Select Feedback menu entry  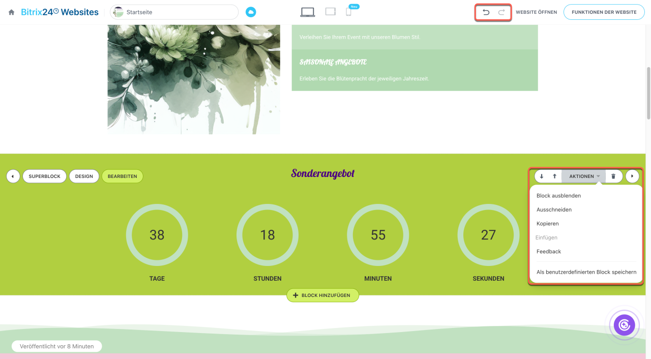[549, 252]
